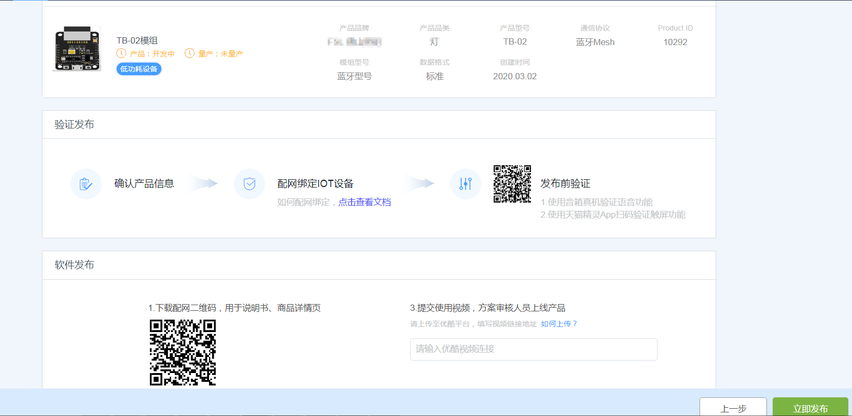Click the 量产：未量产 status text
Screen dimensions: 852x416
(x=220, y=54)
